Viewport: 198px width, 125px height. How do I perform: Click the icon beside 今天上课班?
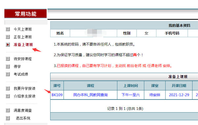pyautogui.click(x=8, y=29)
